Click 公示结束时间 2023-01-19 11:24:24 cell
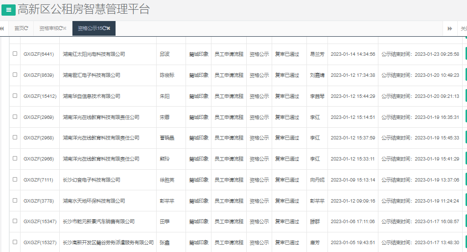 420,201
